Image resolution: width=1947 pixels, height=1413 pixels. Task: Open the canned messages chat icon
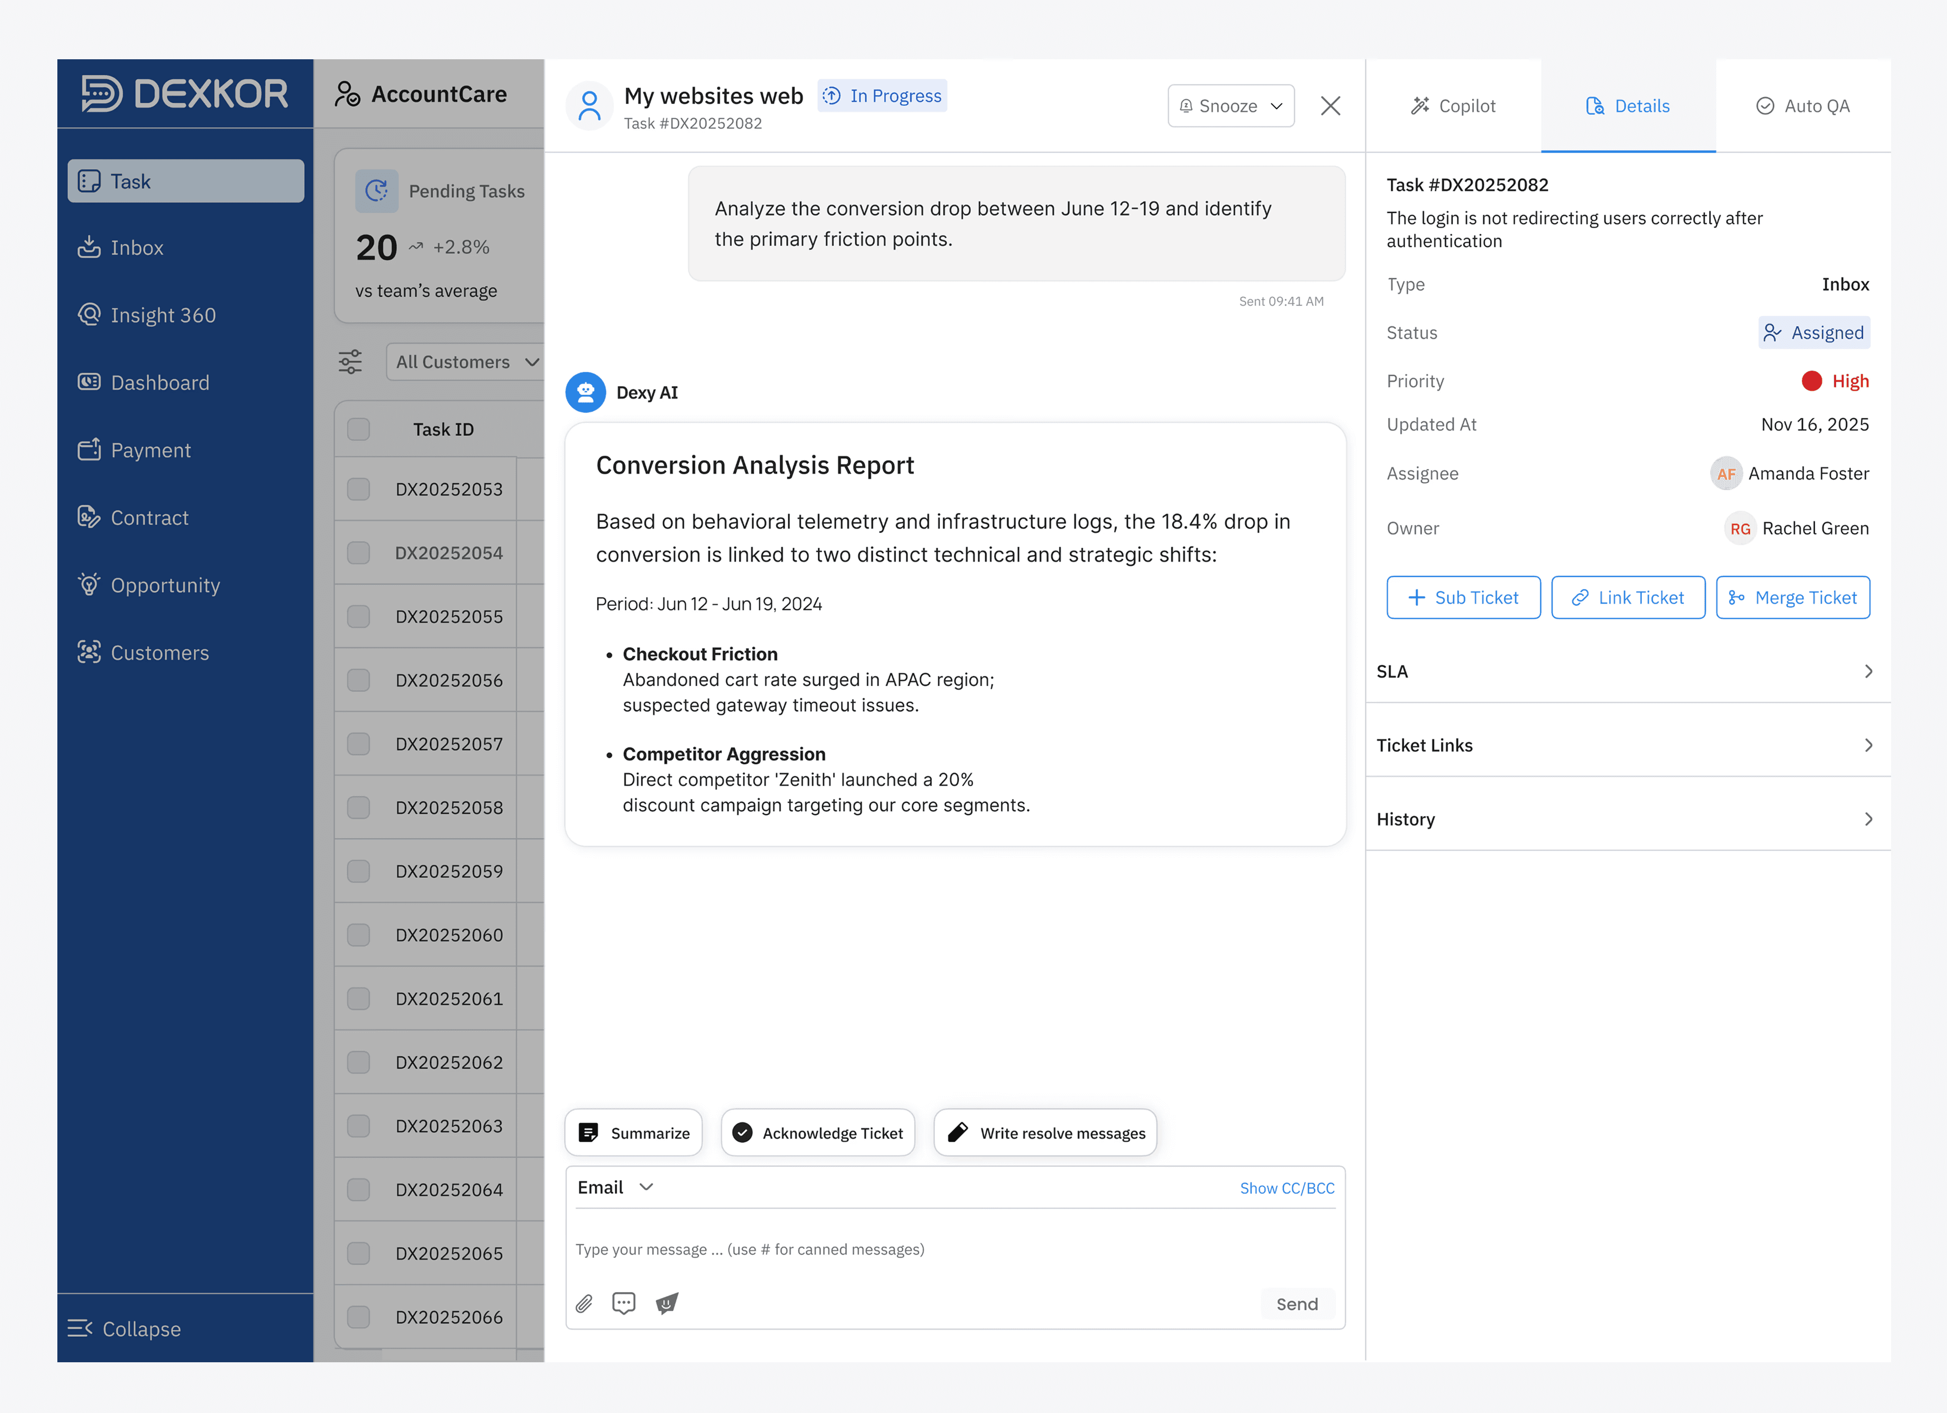tap(623, 1303)
